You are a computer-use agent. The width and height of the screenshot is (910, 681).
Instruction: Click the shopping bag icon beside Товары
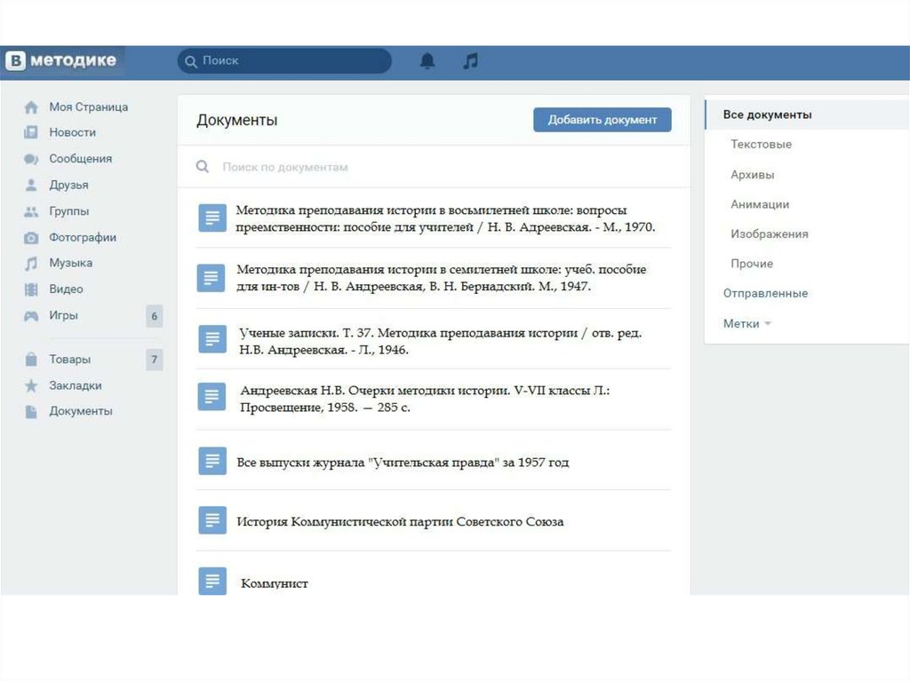[31, 359]
